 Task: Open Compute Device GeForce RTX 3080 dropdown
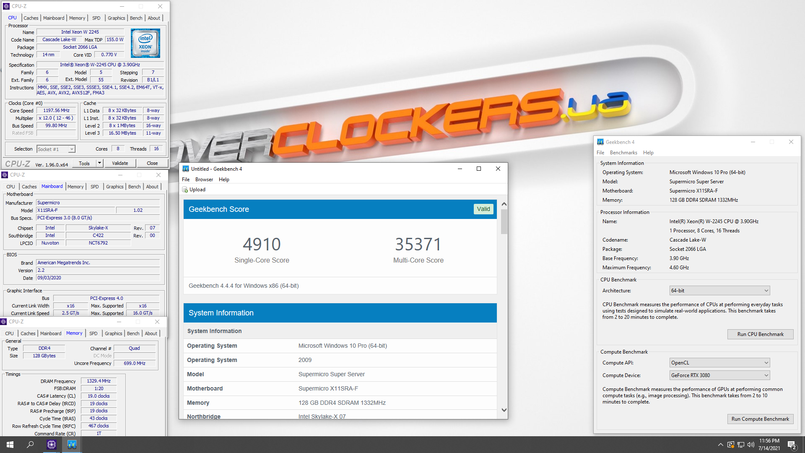pos(719,375)
